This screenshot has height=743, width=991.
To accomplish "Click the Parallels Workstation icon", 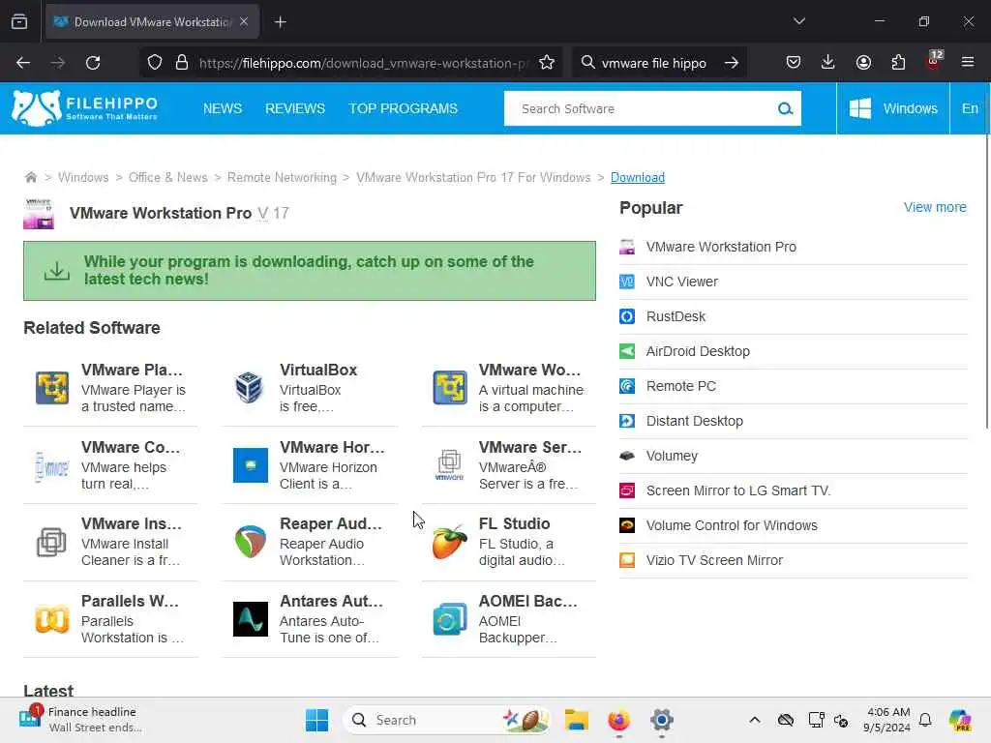I will click(x=52, y=619).
